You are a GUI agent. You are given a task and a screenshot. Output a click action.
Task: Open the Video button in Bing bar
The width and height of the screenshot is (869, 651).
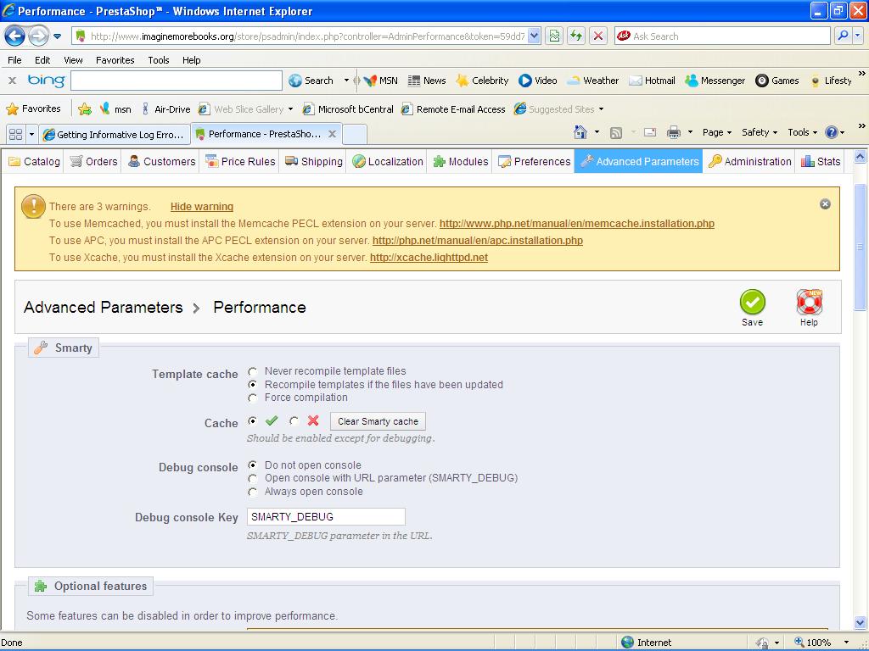coord(537,81)
